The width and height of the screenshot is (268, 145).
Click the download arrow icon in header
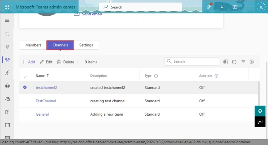tap(222, 7)
